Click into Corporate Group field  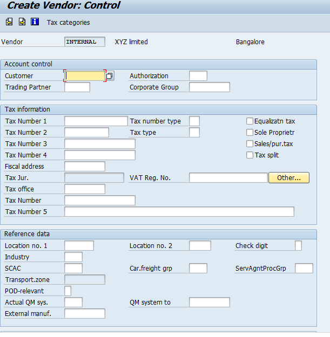point(210,87)
